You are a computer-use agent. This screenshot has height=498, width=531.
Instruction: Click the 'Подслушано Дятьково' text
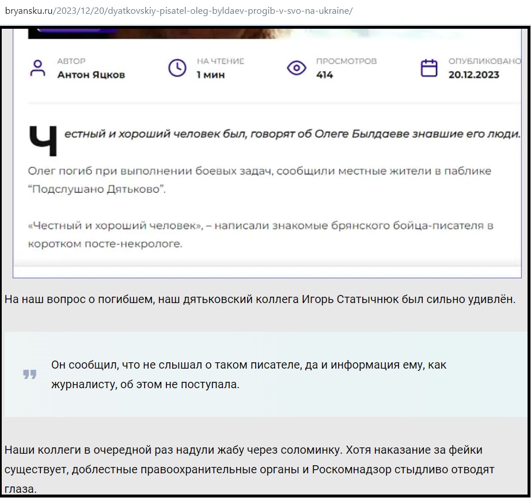point(96,190)
